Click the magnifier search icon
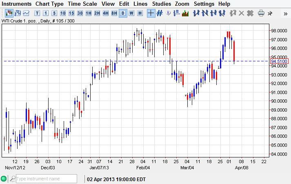The height and width of the screenshot is (184, 291). pos(13,179)
